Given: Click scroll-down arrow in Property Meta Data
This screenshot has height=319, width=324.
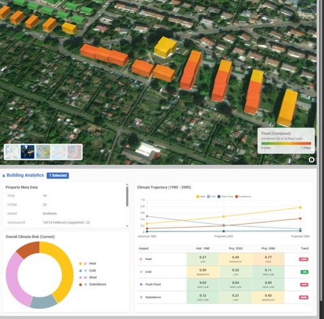Looking at the screenshot, I should coord(127,226).
